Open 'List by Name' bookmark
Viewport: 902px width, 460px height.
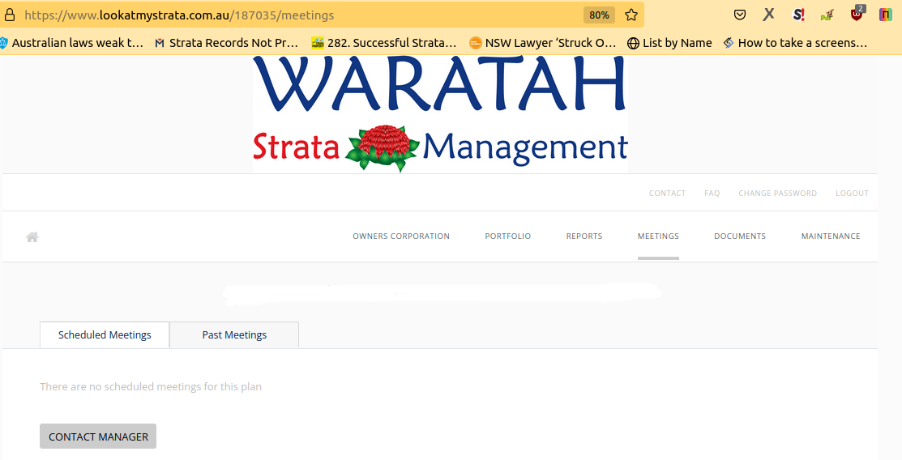pos(669,43)
